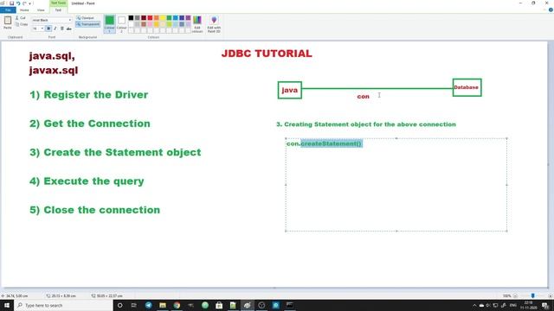Open File Explorer from the taskbar
This screenshot has width=554, height=311.
pyautogui.click(x=163, y=305)
